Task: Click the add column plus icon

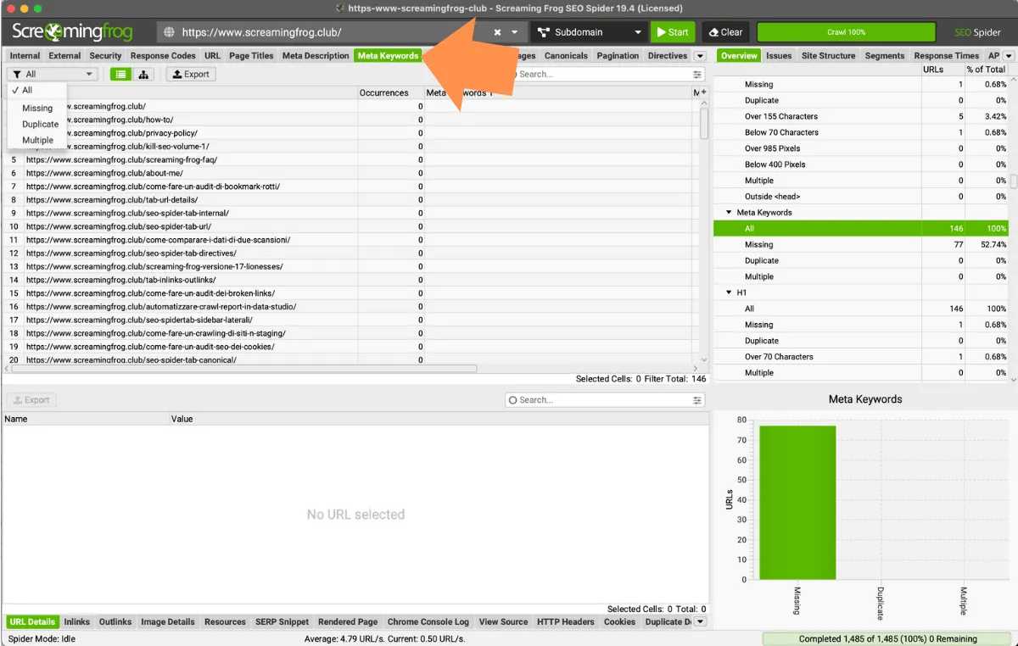Action: coord(702,92)
